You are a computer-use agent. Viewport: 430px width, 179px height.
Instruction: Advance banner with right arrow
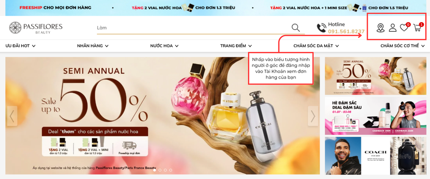coord(313,116)
